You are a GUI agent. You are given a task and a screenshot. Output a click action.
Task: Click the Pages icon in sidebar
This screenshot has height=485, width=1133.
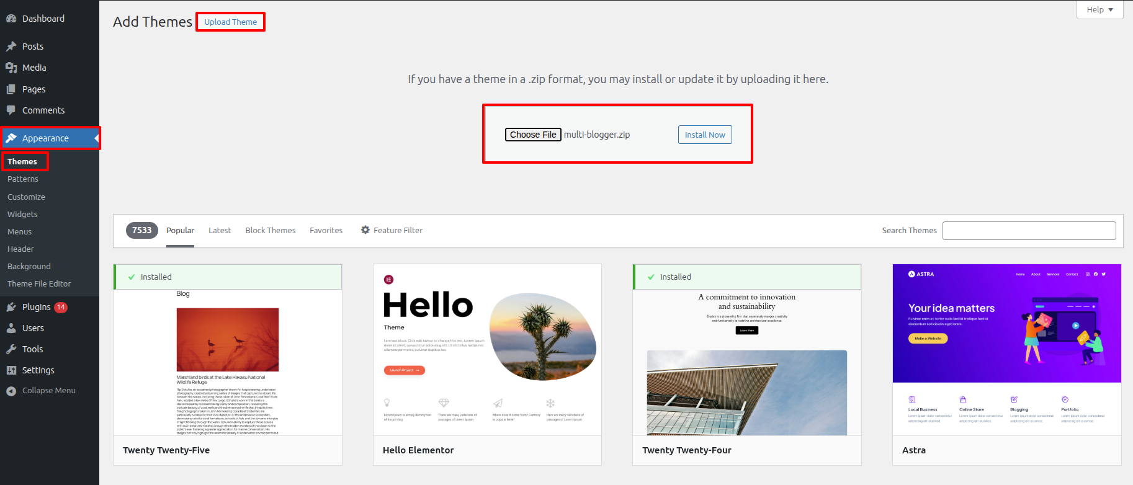click(11, 89)
